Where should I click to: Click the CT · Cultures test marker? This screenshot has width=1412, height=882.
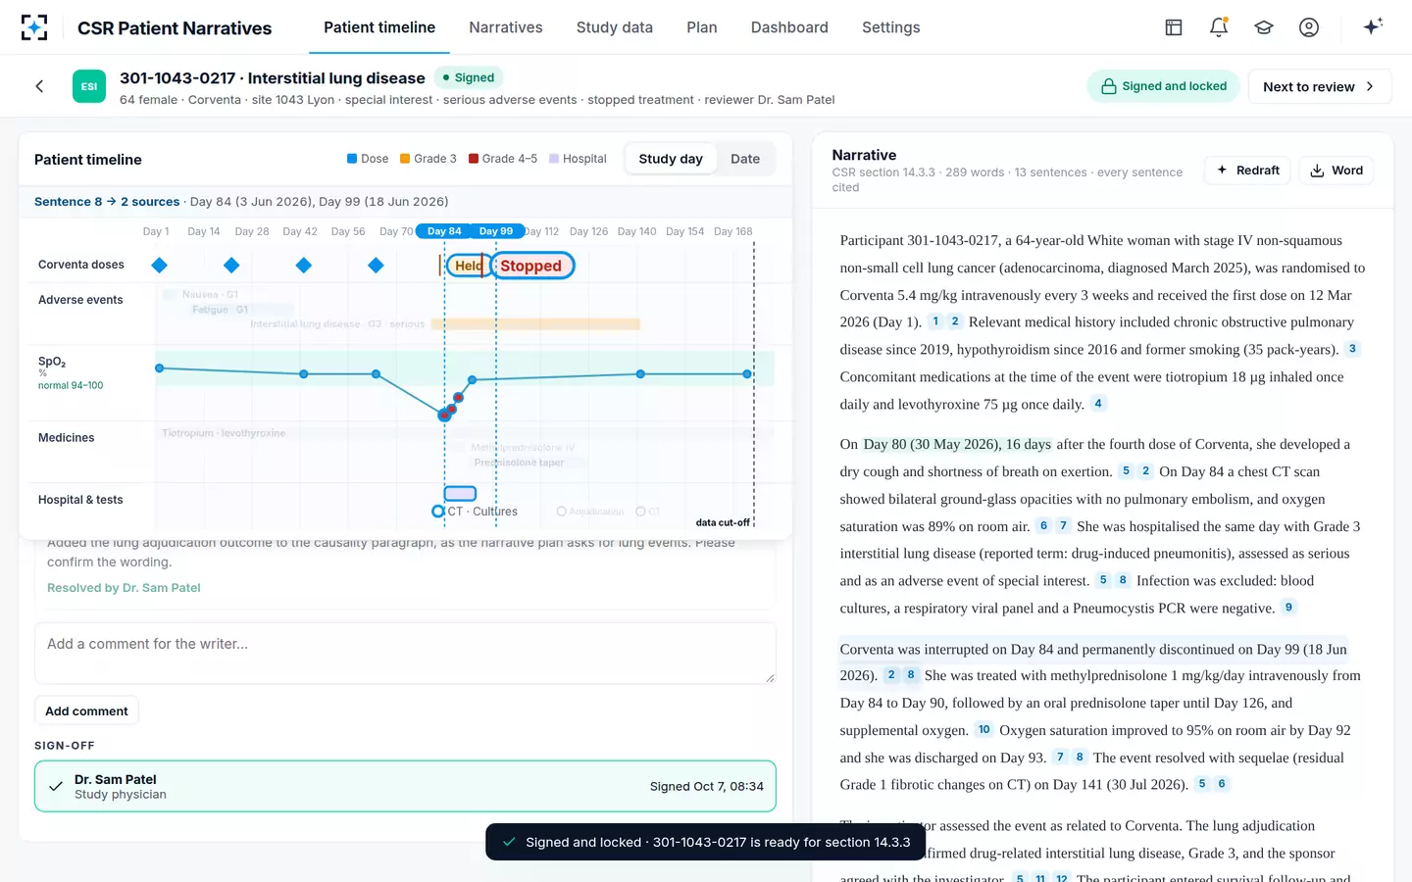click(476, 512)
